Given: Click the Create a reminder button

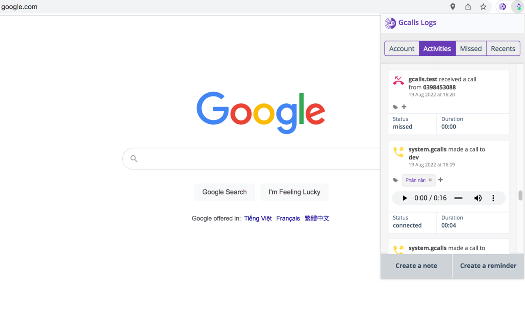Looking at the screenshot, I should pos(488,266).
